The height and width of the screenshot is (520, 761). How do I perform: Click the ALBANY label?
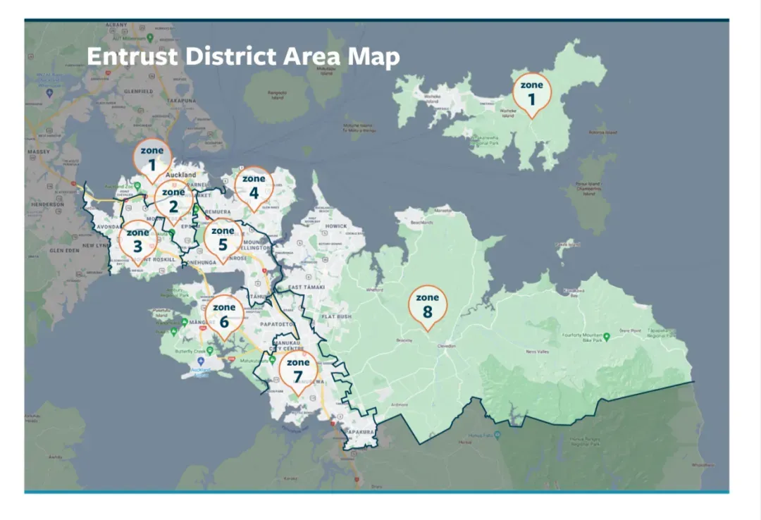pos(116,25)
